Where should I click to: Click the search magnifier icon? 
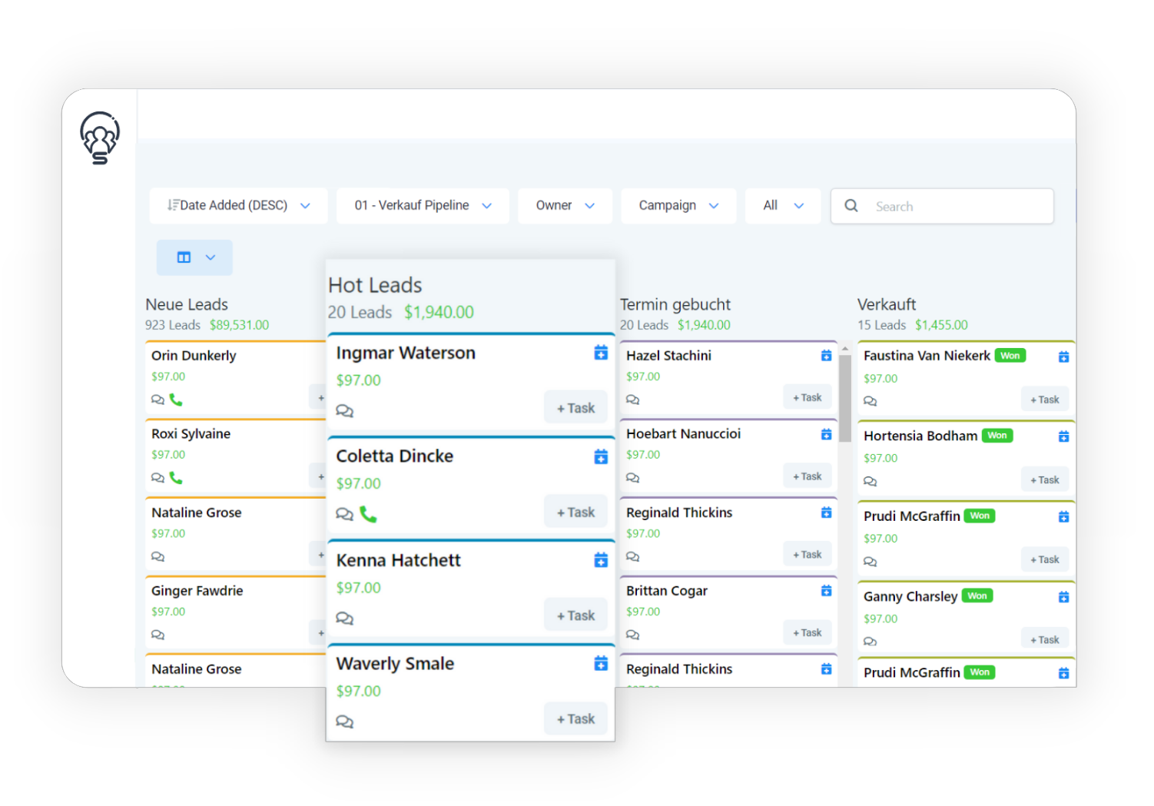[851, 206]
